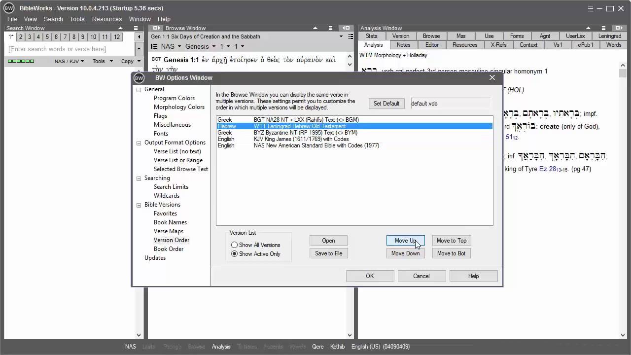Select Morphology Colors in options tree

tap(179, 107)
